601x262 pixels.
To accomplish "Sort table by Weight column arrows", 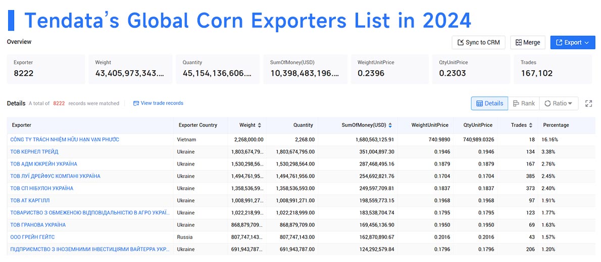I will [x=260, y=125].
